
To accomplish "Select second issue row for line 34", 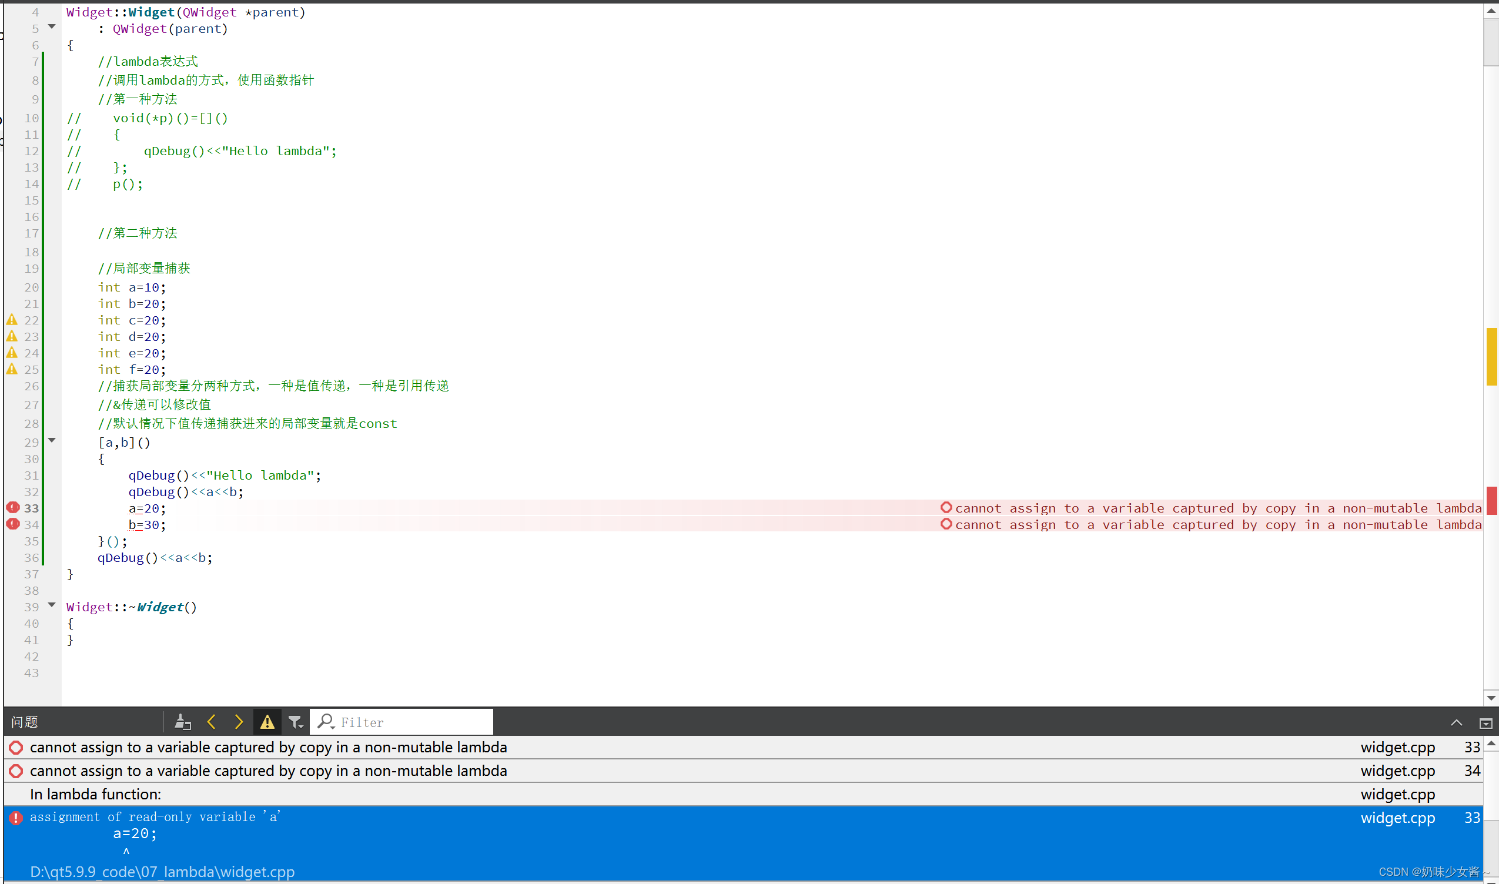I will (743, 771).
